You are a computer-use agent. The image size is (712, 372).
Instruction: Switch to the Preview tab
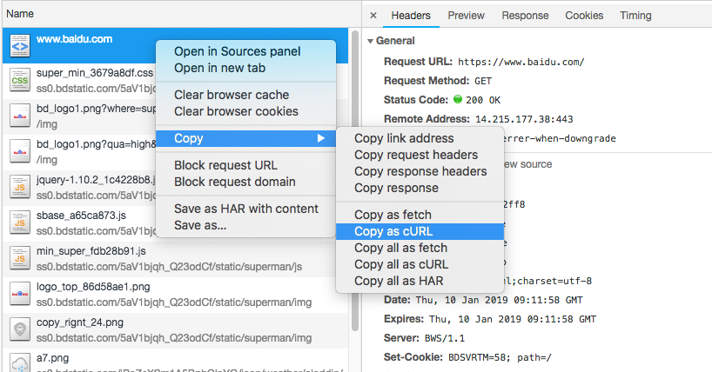[x=466, y=16]
